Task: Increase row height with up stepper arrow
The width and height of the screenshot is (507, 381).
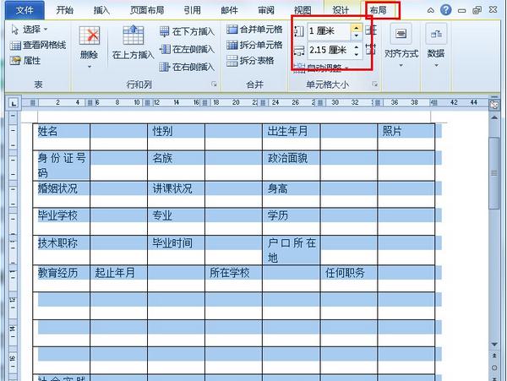Action: 357,28
